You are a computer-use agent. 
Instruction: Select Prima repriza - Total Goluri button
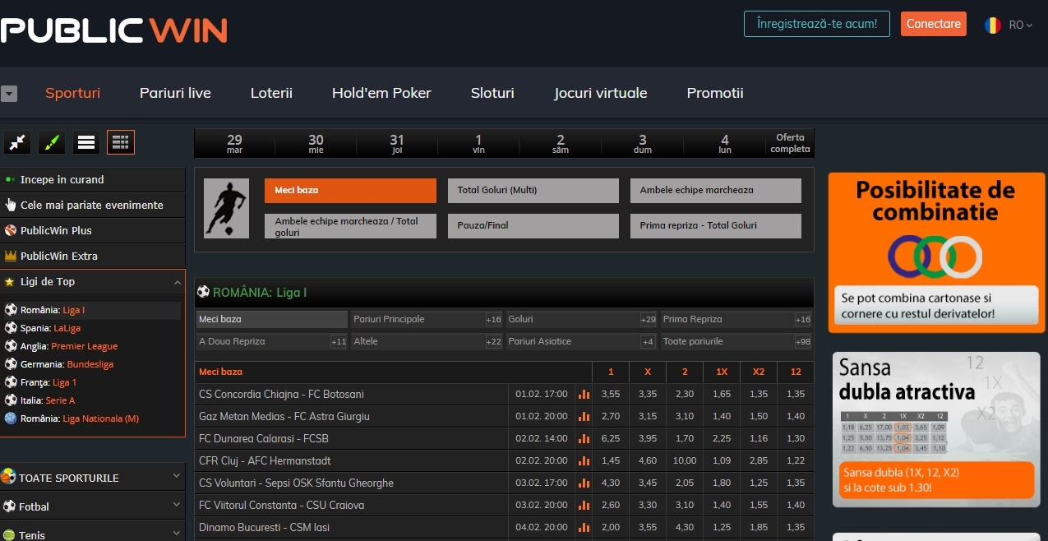tap(716, 225)
